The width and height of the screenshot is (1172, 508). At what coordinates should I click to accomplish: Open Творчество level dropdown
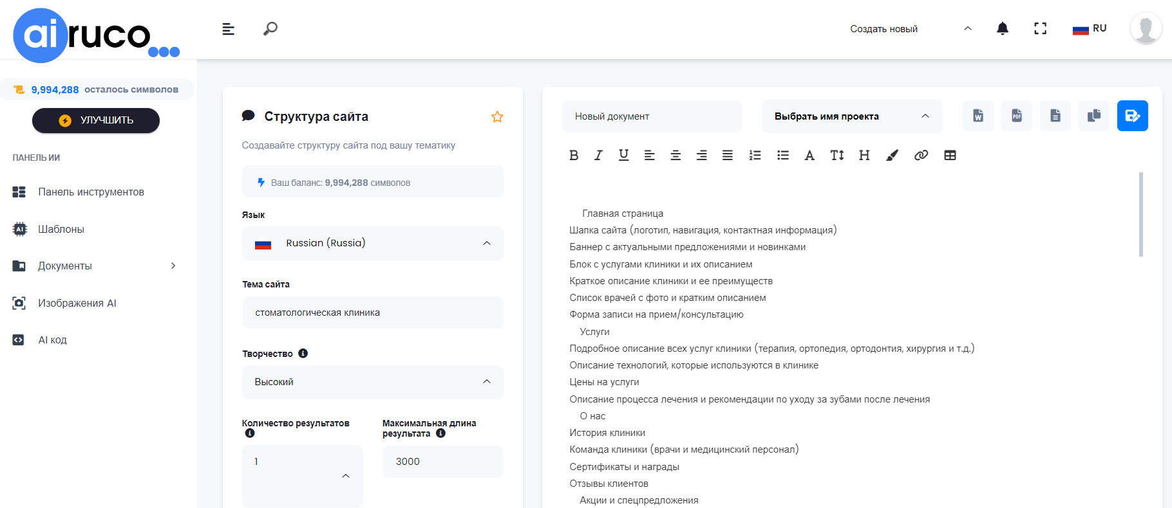(x=373, y=382)
